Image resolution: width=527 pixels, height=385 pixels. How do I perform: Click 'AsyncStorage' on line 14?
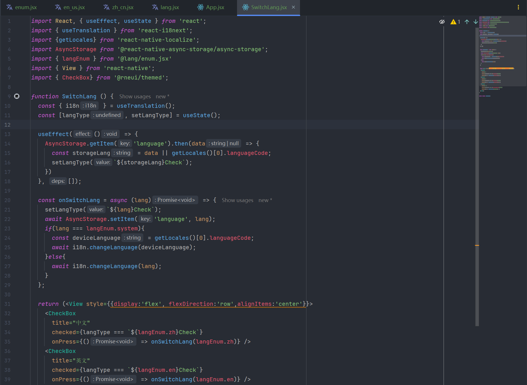66,144
